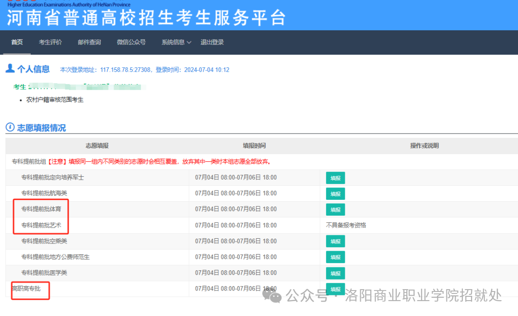Click the 农村户籍审核范围考生 list item
The image size is (518, 316).
(x=55, y=100)
